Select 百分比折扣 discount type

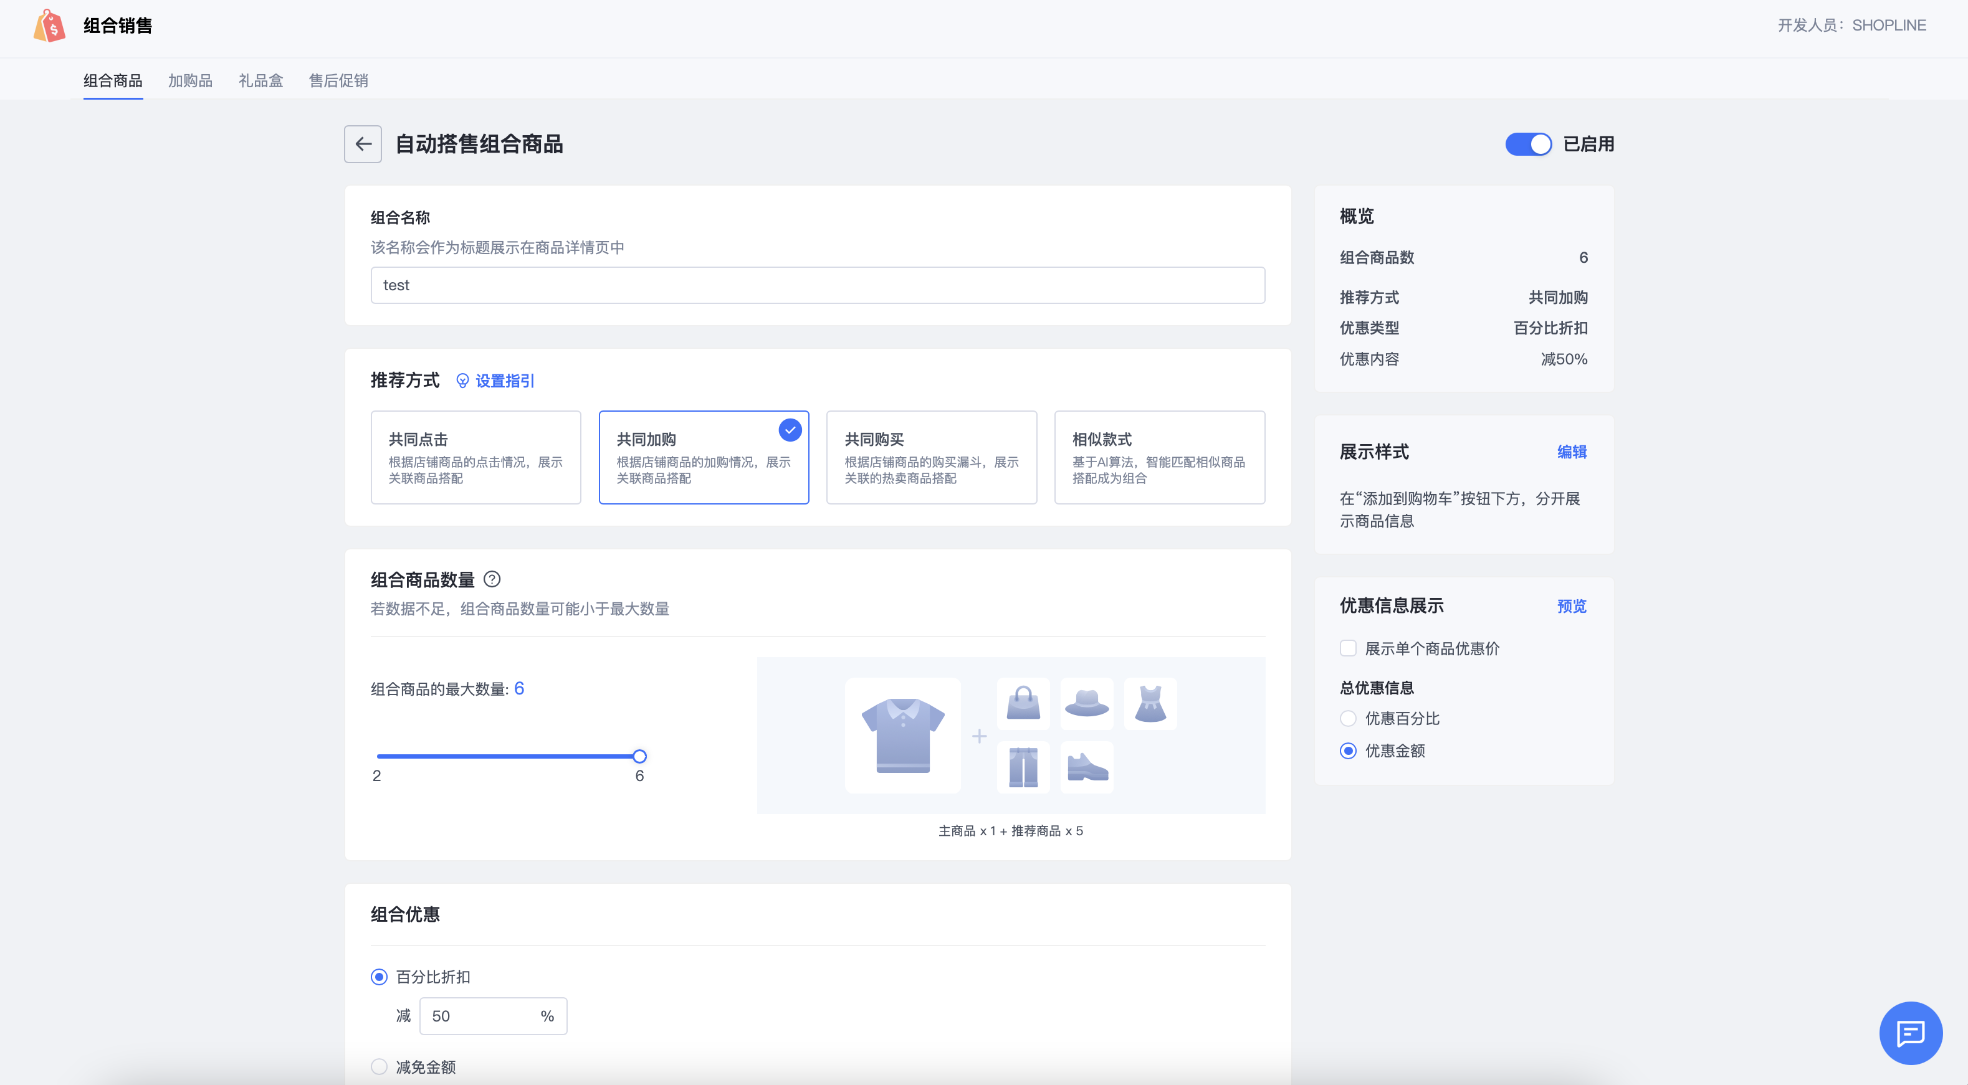click(379, 977)
